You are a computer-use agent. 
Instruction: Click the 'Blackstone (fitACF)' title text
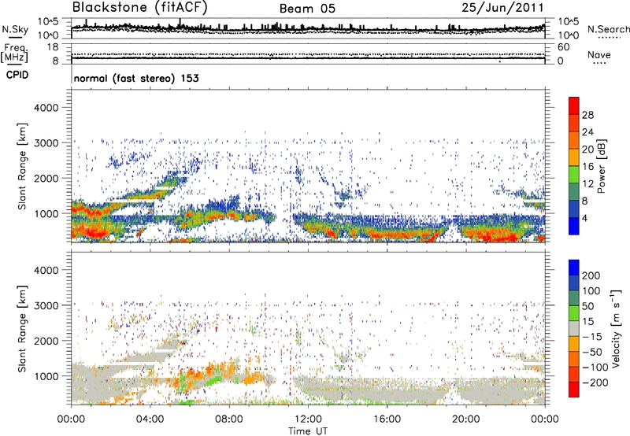pos(140,8)
